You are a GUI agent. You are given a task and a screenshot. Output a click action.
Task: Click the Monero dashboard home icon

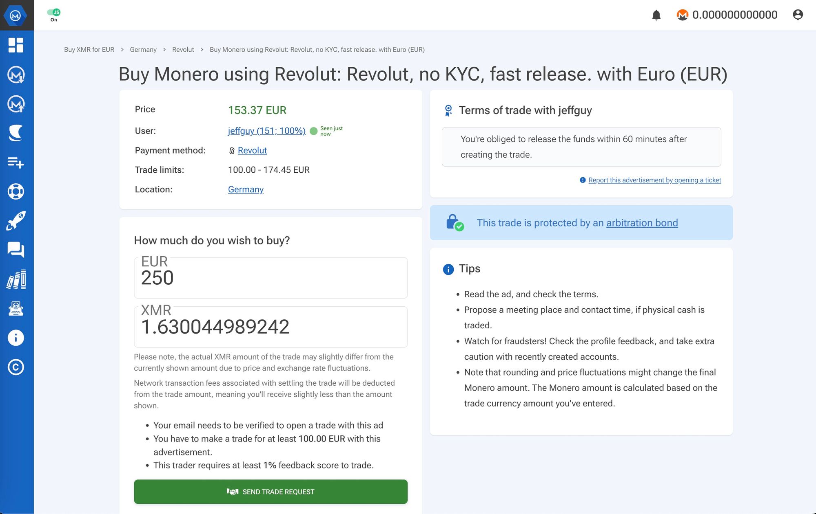pos(16,45)
